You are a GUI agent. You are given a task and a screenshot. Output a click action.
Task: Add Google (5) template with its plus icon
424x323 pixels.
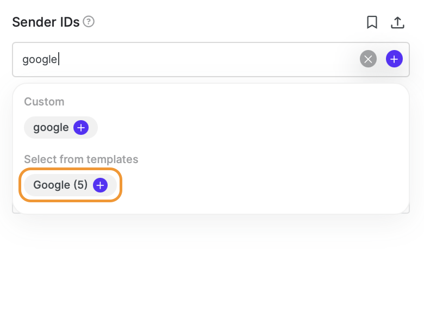coord(101,185)
